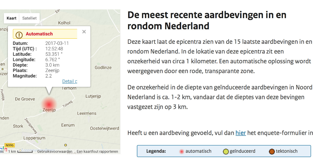Image resolution: width=313 pixels, height=165 pixels.
Task: Close the Automatisch earthquake popup
Action: 84,31
